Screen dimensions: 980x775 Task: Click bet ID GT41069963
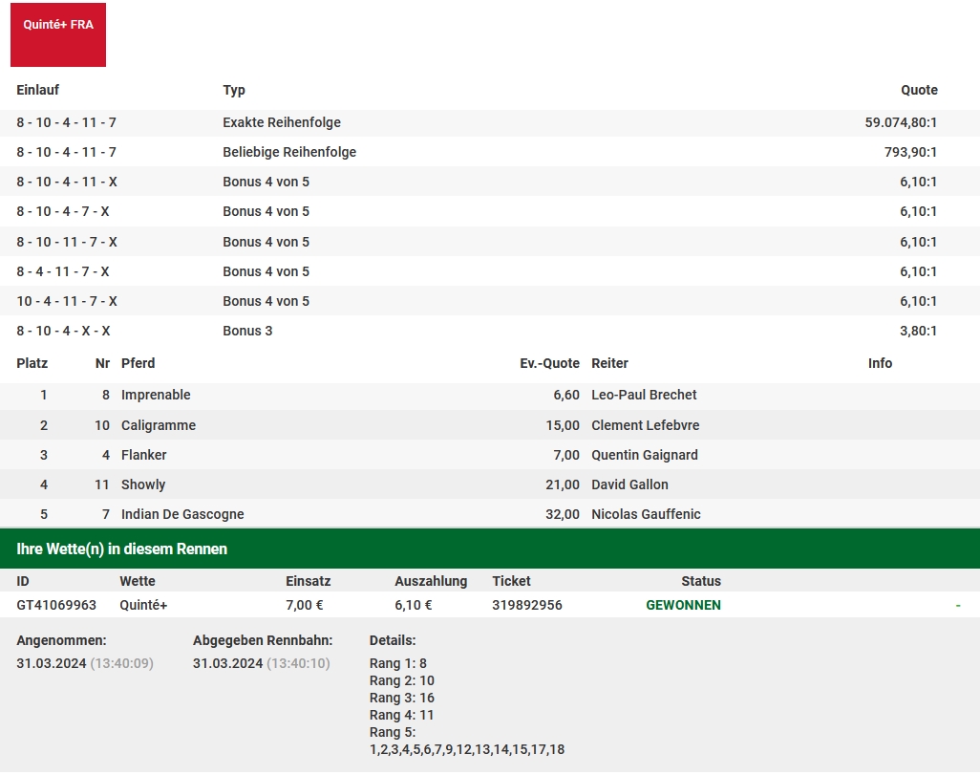56,606
